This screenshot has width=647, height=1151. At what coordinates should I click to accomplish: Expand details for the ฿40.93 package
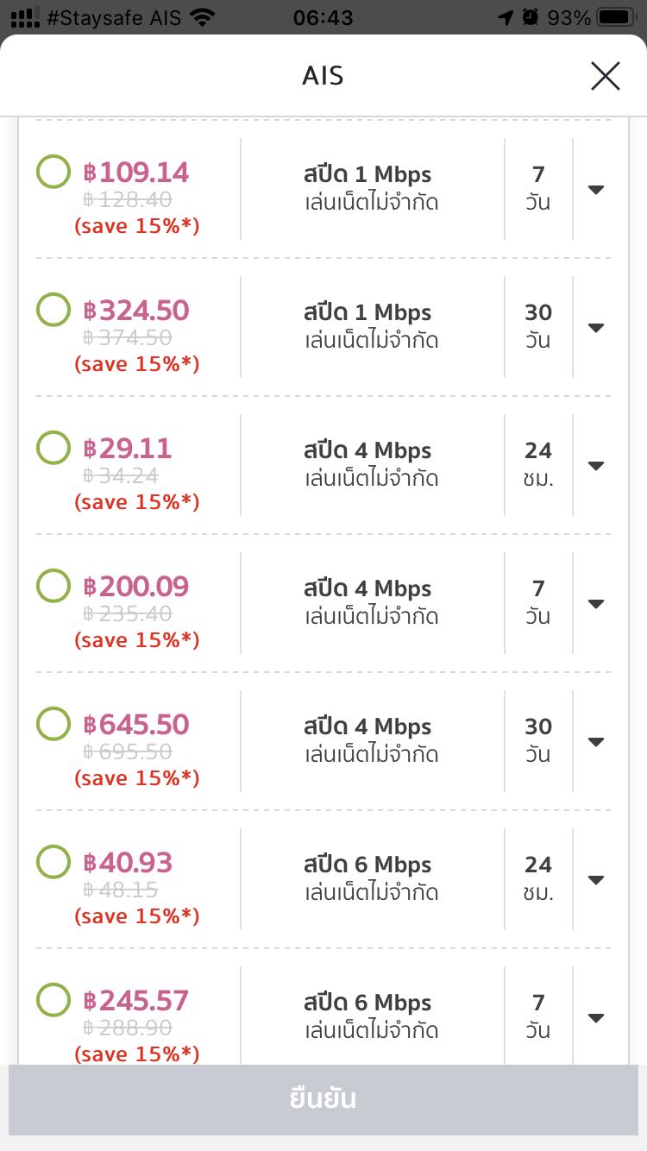coord(595,880)
